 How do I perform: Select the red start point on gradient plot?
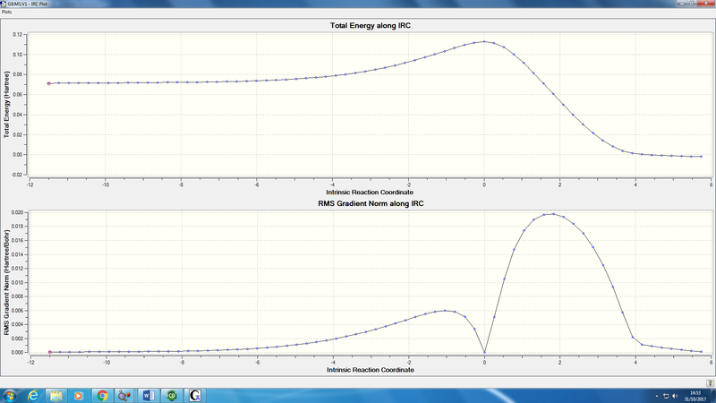pos(50,352)
